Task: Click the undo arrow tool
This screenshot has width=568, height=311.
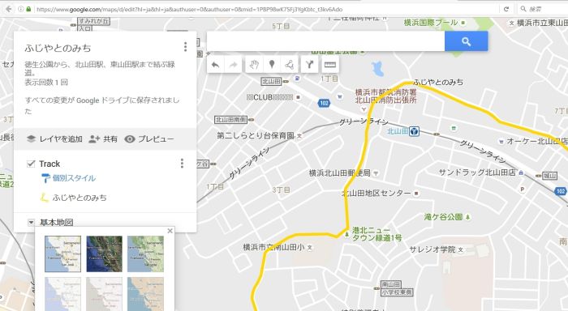Action: (x=216, y=65)
